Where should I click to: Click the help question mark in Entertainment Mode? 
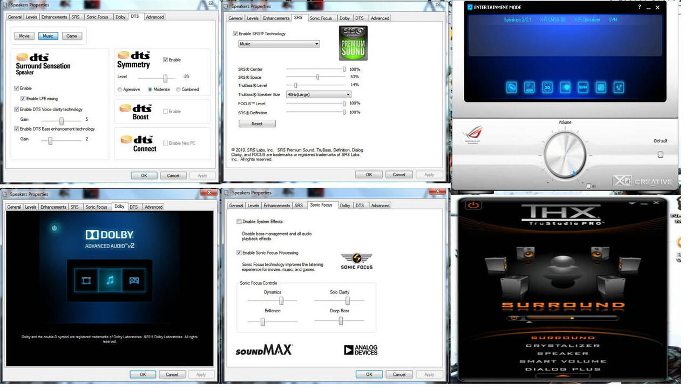(639, 8)
